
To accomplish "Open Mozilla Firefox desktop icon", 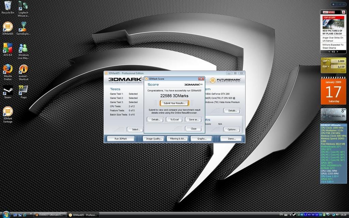I will coord(7,72).
